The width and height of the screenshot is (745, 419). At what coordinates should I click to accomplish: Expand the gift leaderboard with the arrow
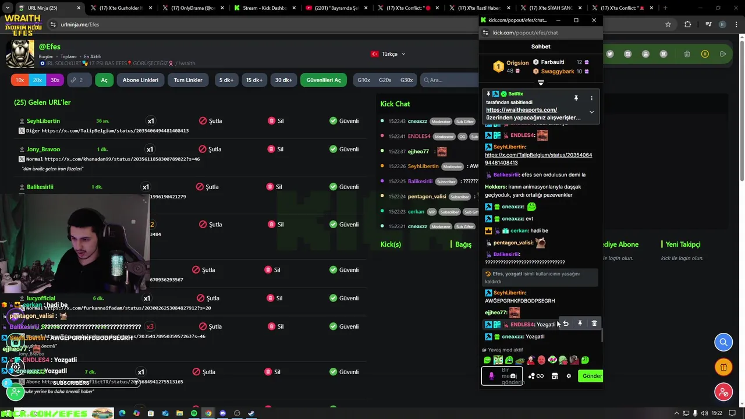coord(541,83)
